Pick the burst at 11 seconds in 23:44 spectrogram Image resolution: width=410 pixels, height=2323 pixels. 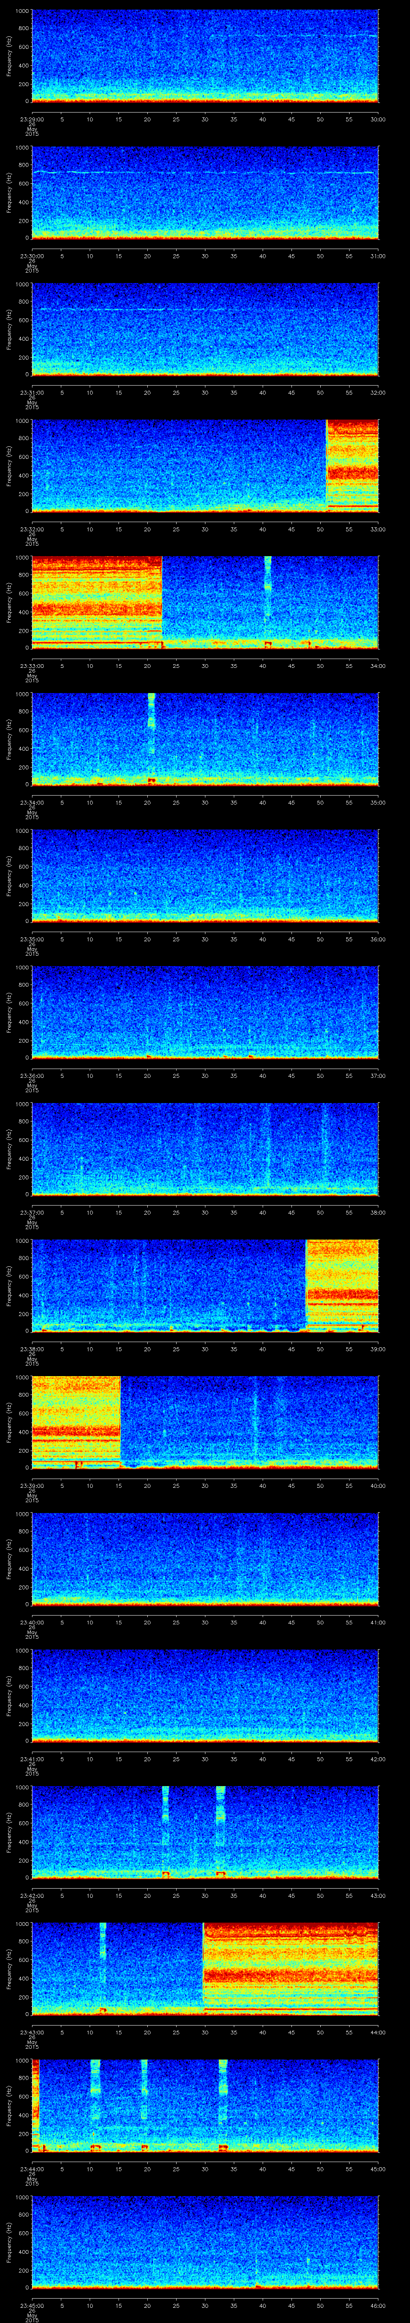point(96,2105)
